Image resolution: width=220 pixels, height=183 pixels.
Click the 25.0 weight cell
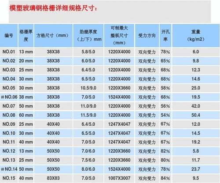coord(196,88)
